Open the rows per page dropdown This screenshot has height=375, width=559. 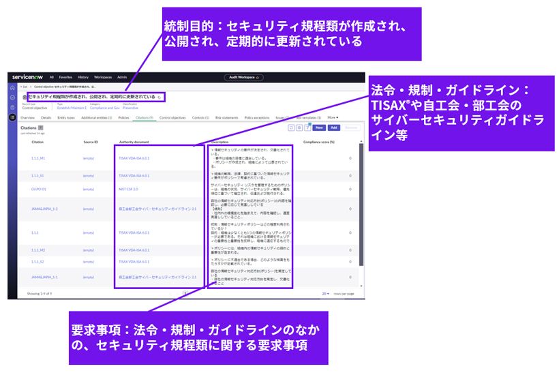click(x=327, y=293)
